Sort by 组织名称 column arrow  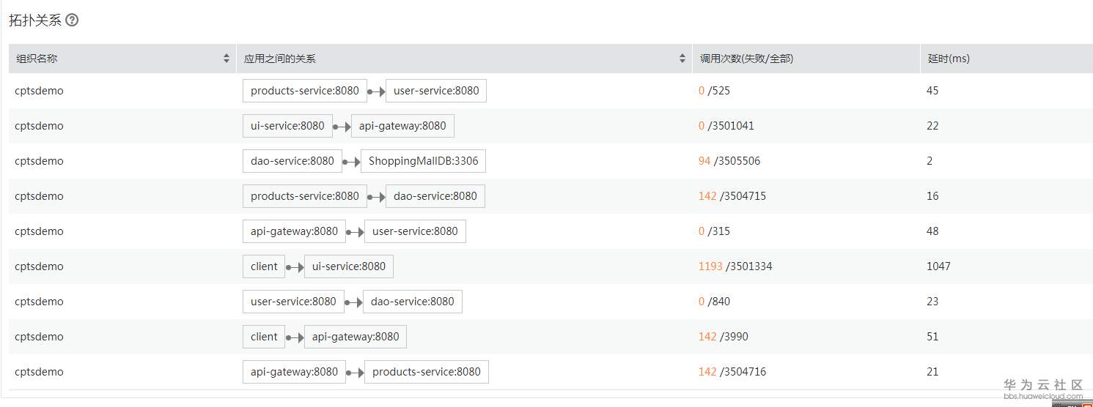(x=227, y=59)
